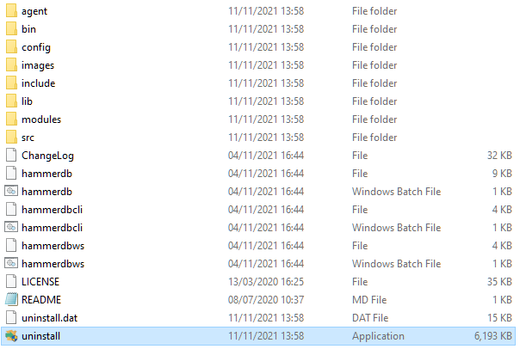Click the README date 08/07/2020 10:37
This screenshot has width=520, height=349.
(266, 300)
